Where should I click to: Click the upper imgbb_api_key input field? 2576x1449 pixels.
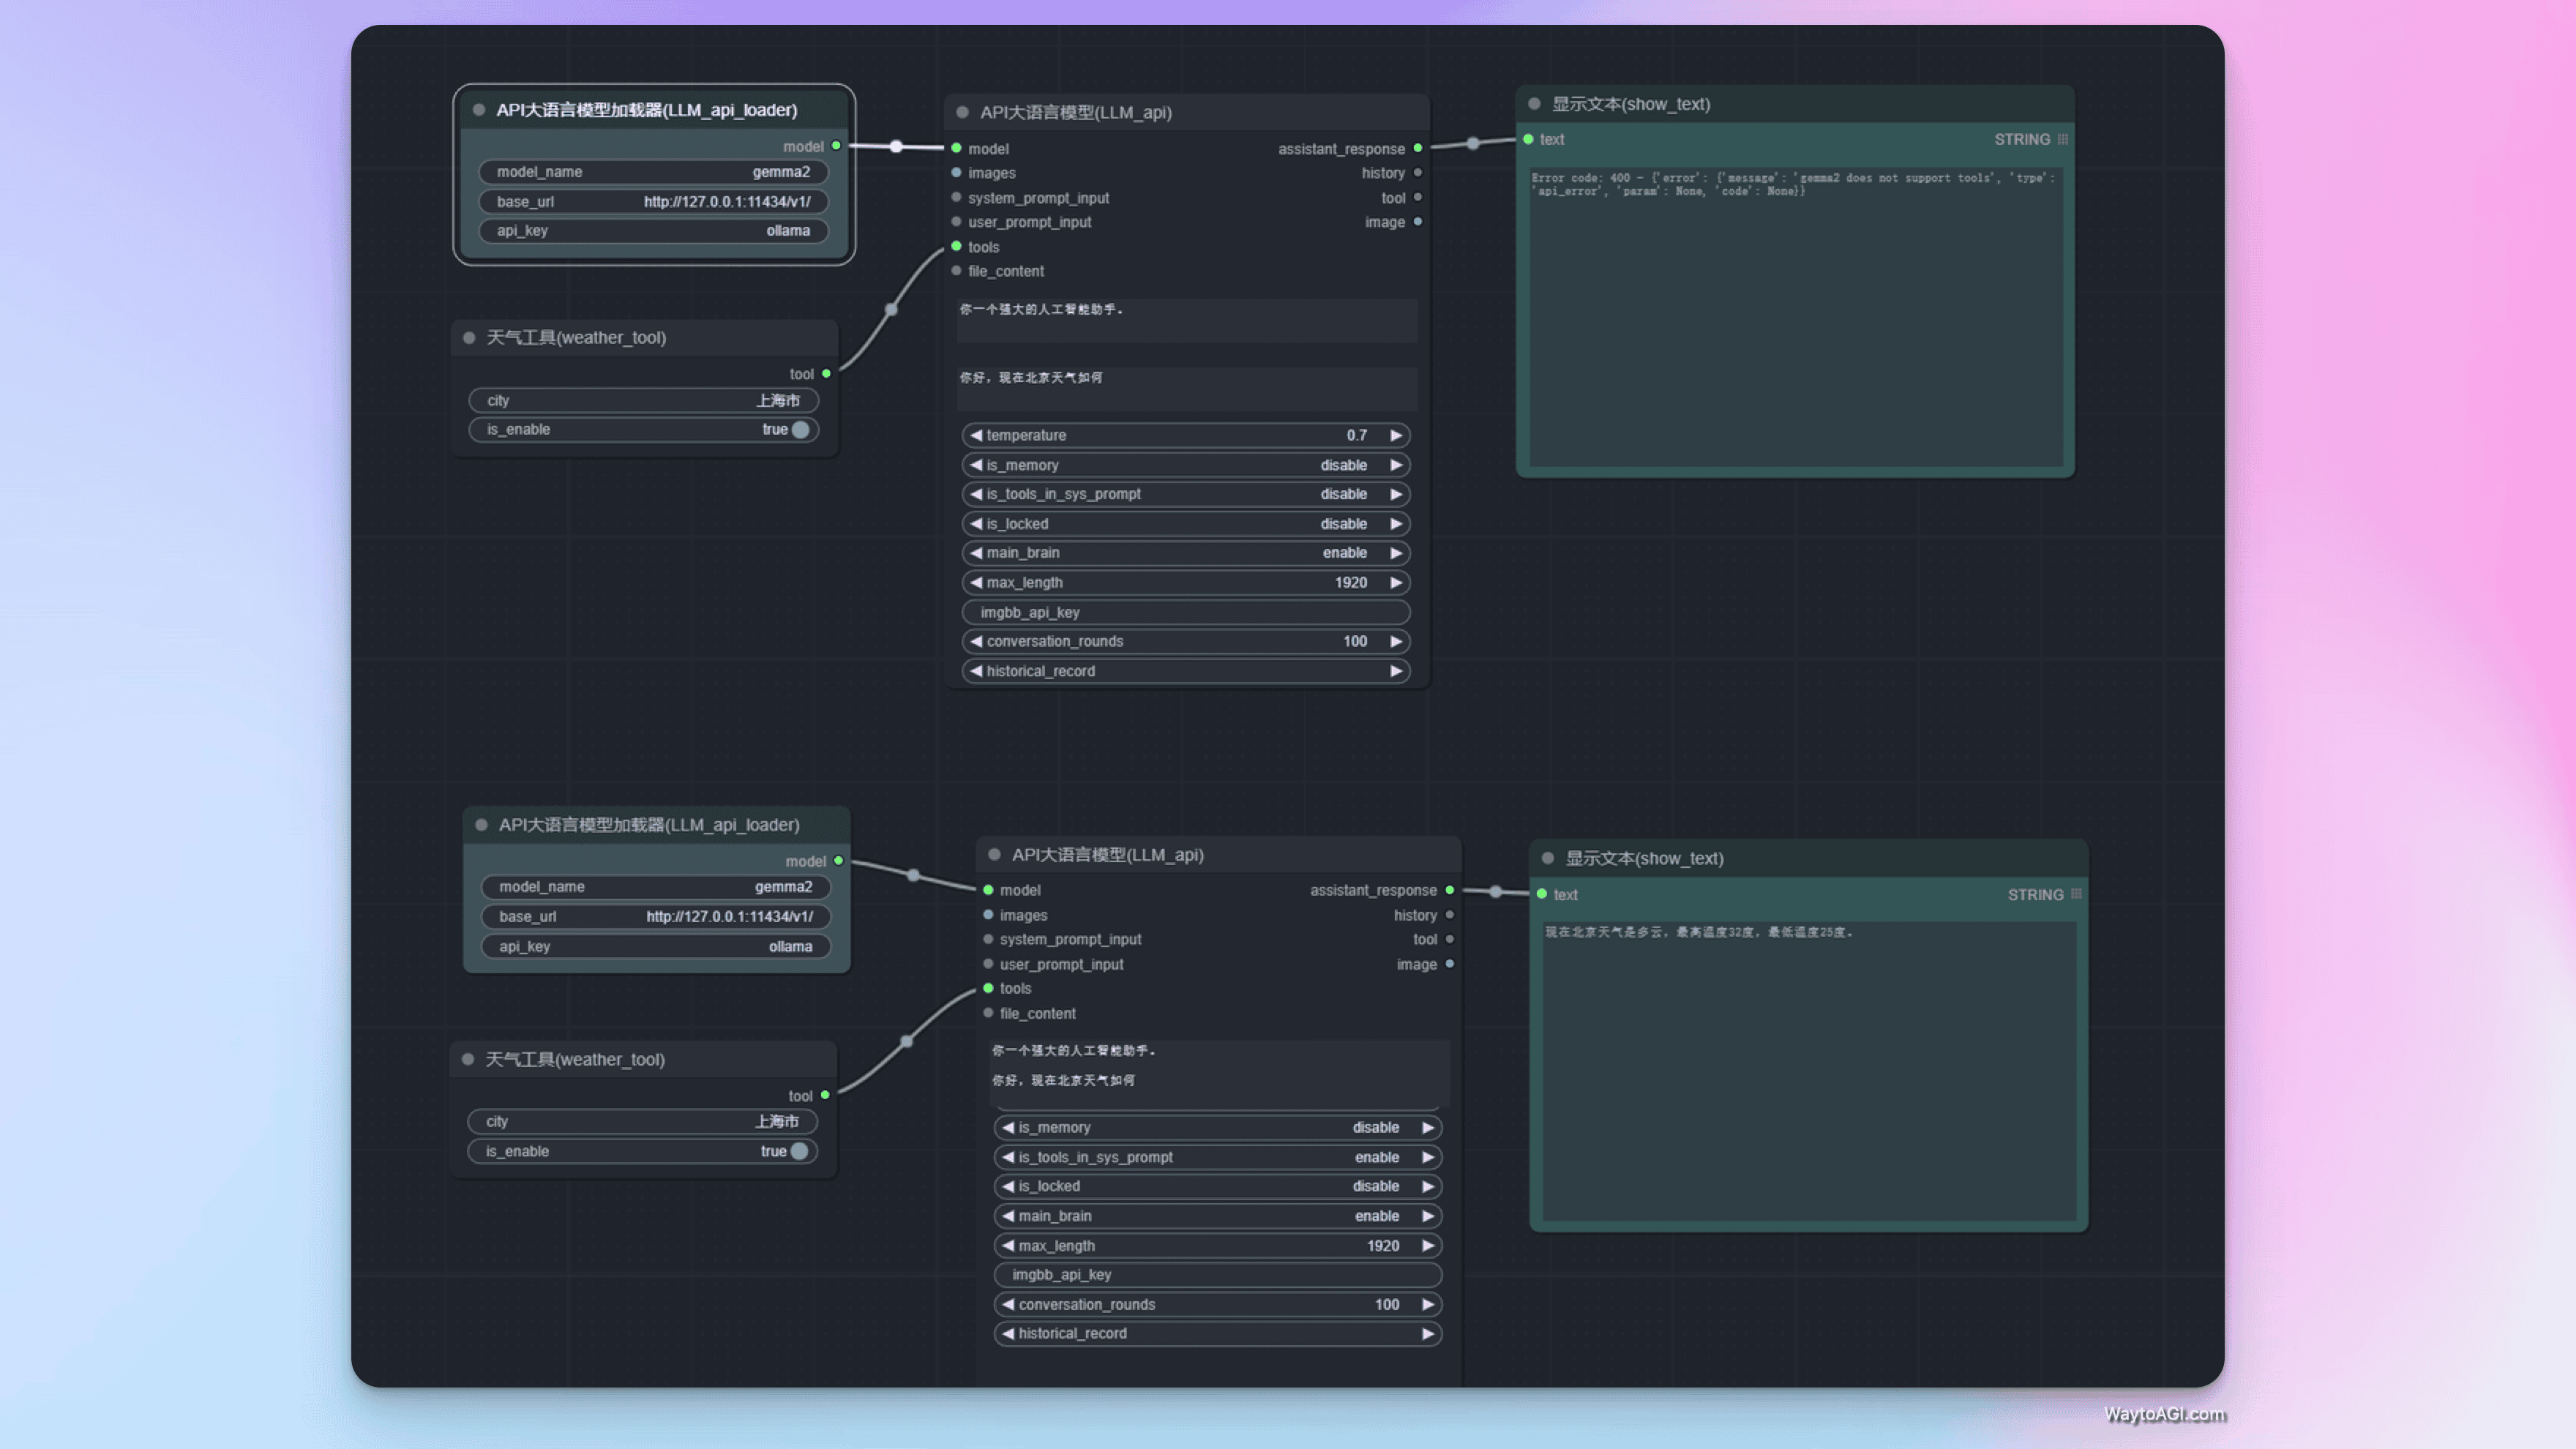[x=1186, y=612]
